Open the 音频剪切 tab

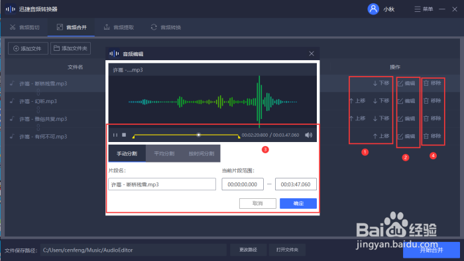click(25, 27)
